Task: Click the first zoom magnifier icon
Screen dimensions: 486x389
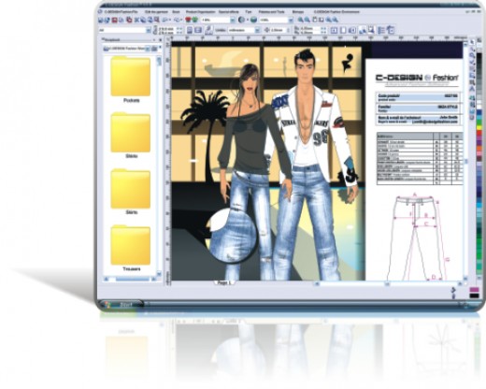Action: pos(300,20)
